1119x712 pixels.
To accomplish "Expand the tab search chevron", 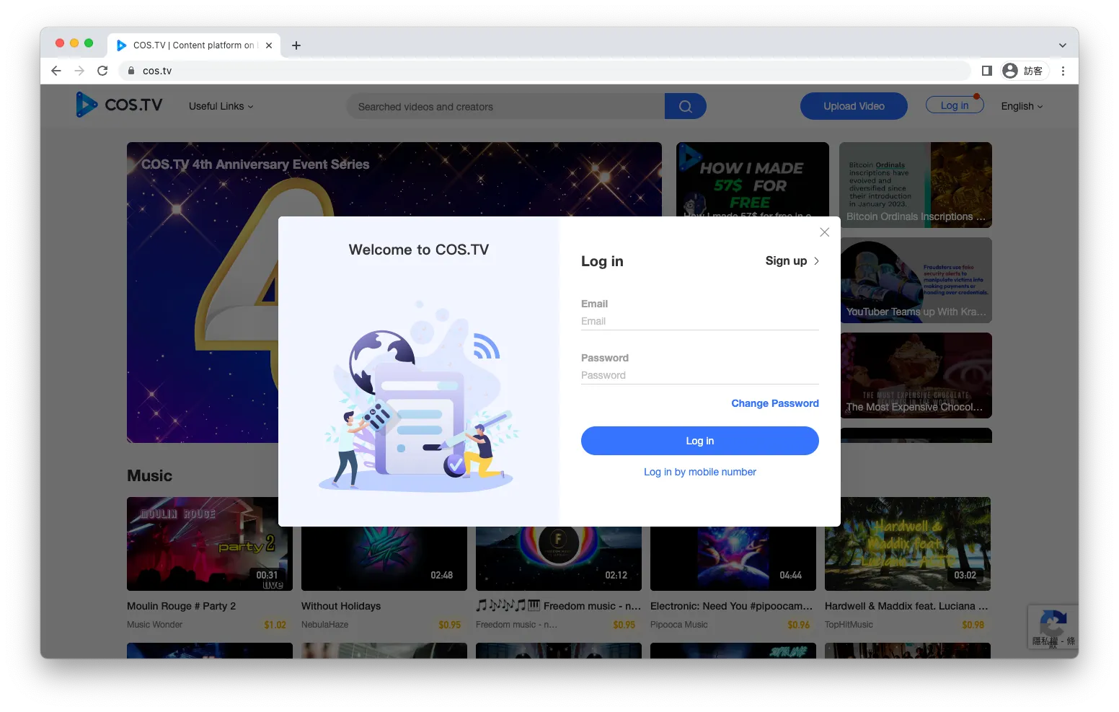I will coord(1062,45).
